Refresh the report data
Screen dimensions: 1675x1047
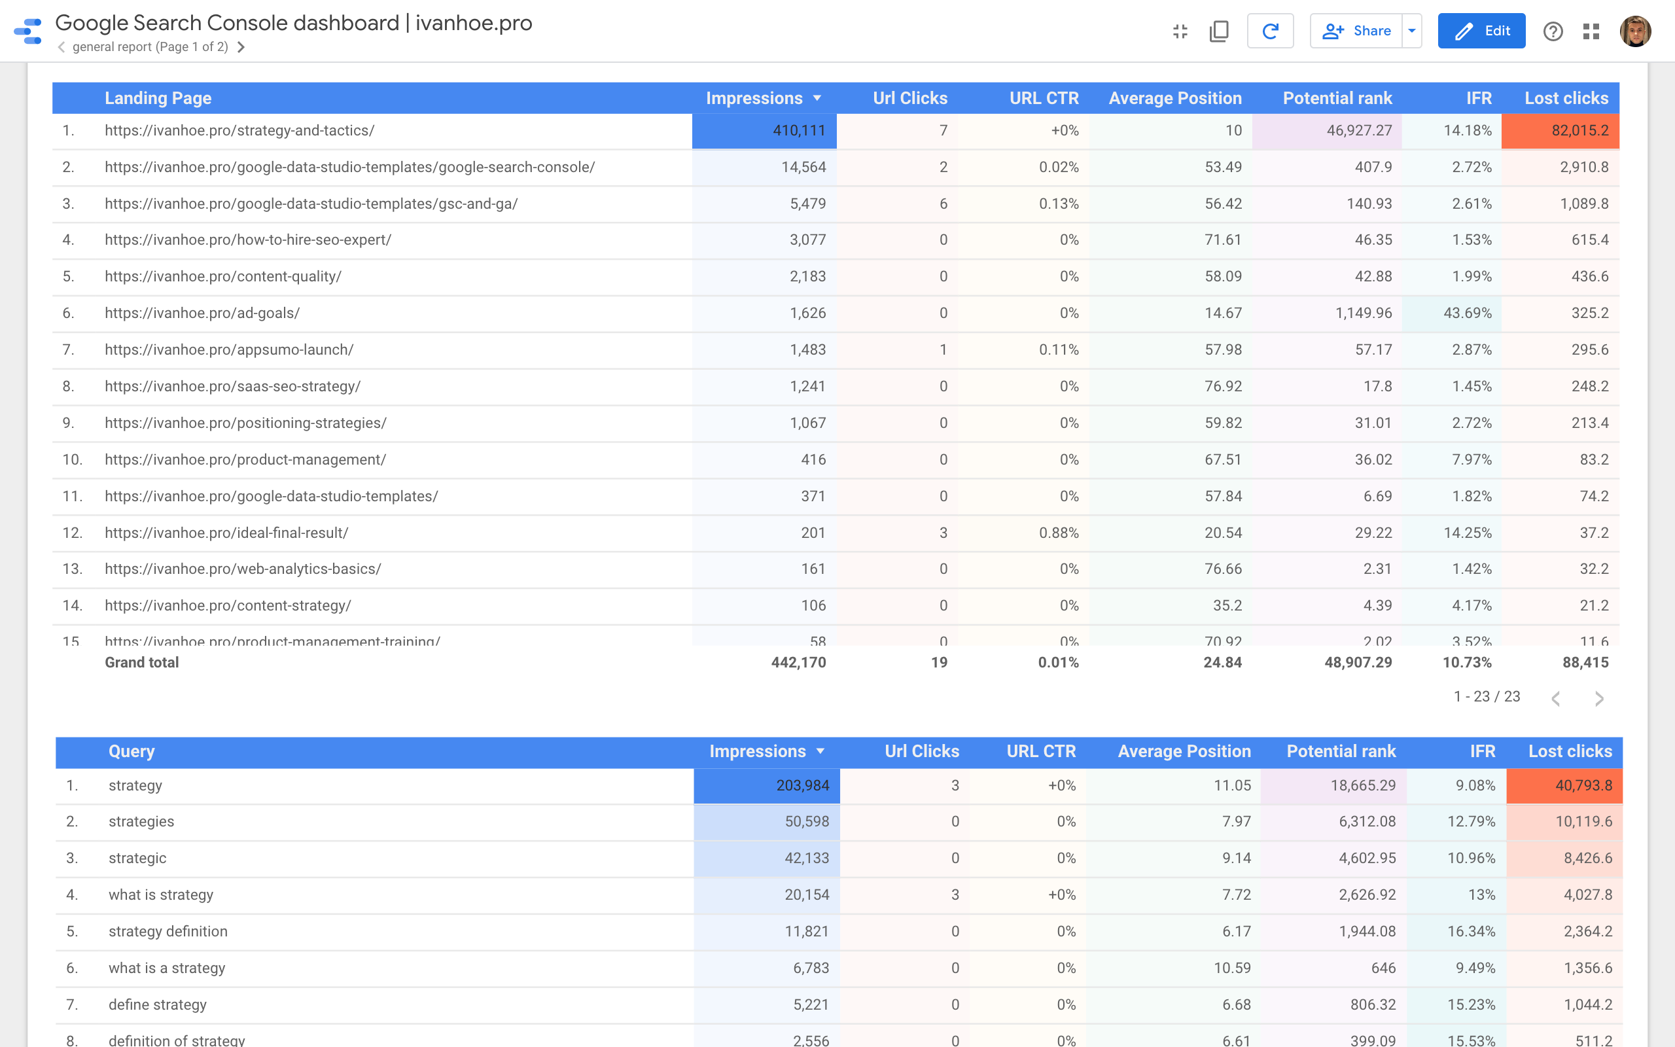(x=1271, y=31)
